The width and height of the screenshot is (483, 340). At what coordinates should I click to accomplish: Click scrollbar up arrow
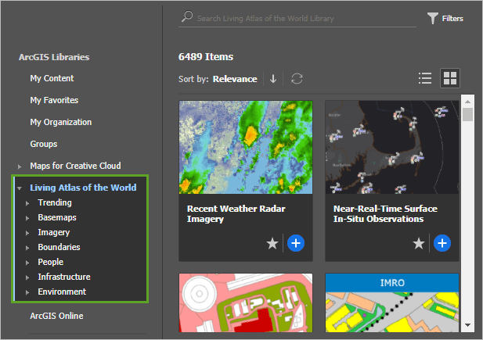(467, 102)
